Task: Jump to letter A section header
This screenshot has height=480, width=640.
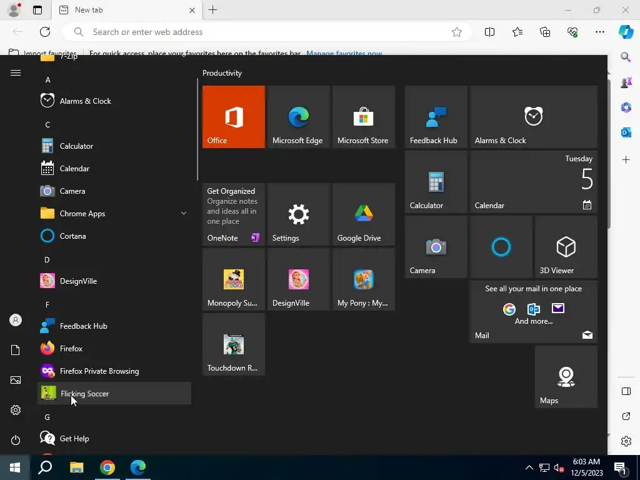Action: [47, 80]
